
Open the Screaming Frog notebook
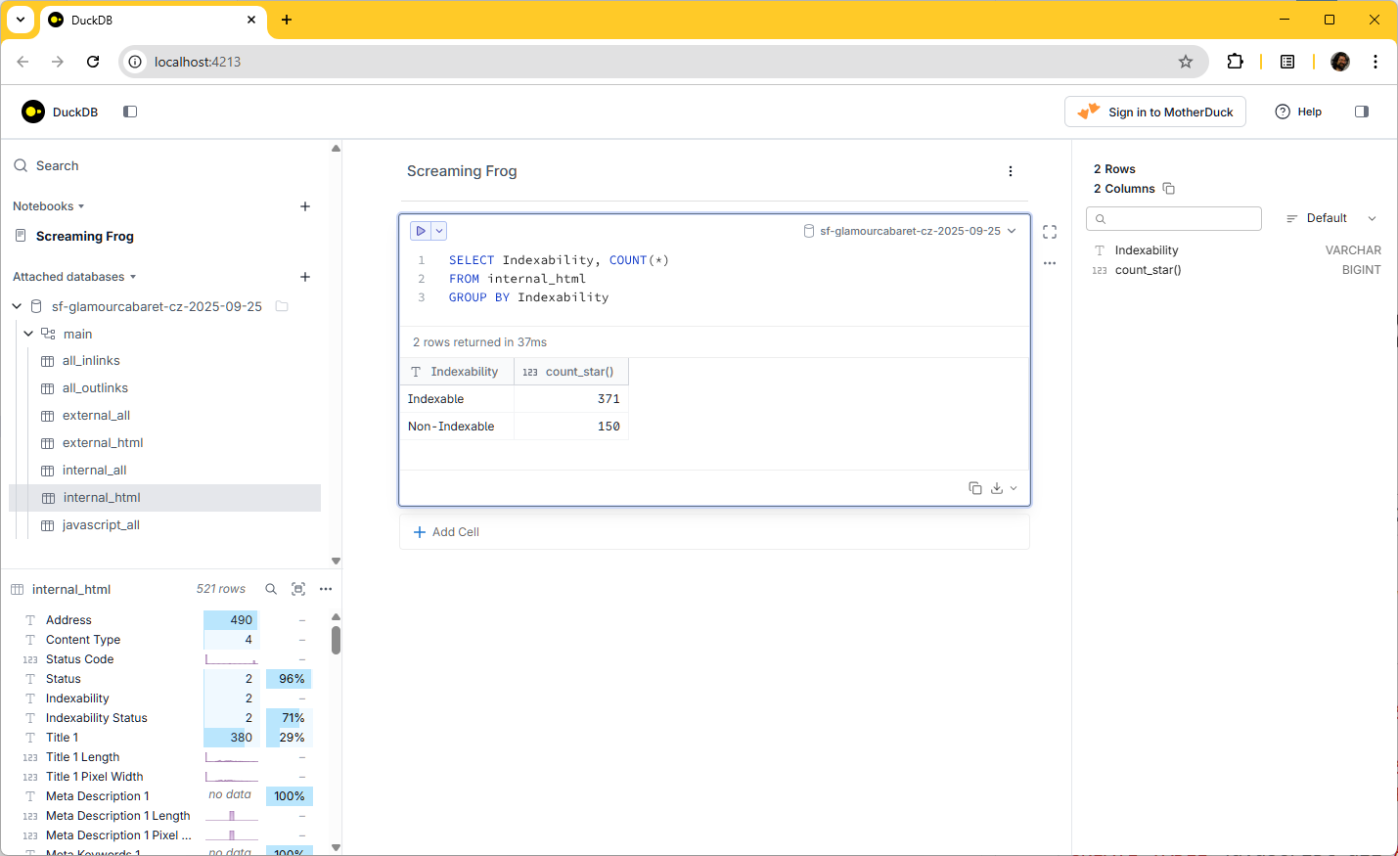click(x=84, y=236)
